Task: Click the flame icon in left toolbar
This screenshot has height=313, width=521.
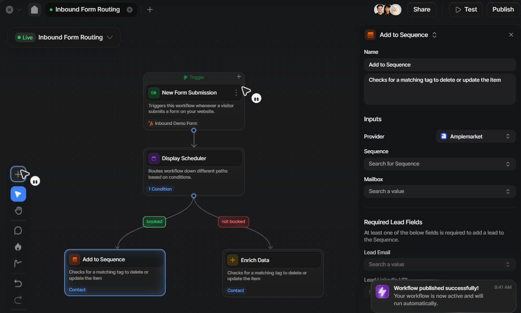Action: point(18,247)
